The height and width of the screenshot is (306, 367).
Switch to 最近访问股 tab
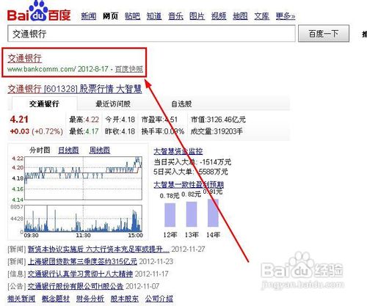pyautogui.click(x=113, y=104)
